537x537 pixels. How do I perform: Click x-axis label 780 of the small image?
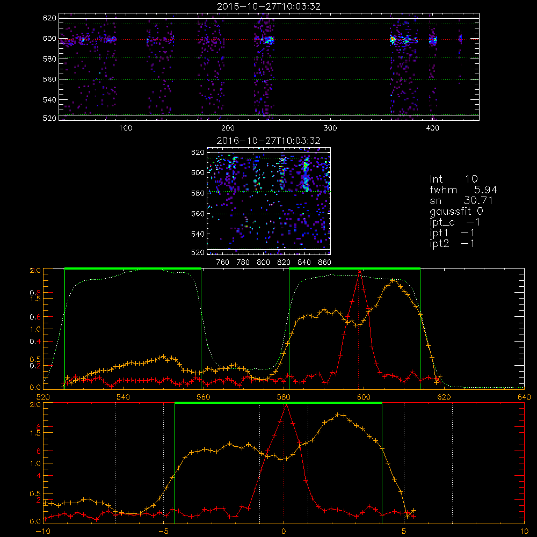click(243, 263)
